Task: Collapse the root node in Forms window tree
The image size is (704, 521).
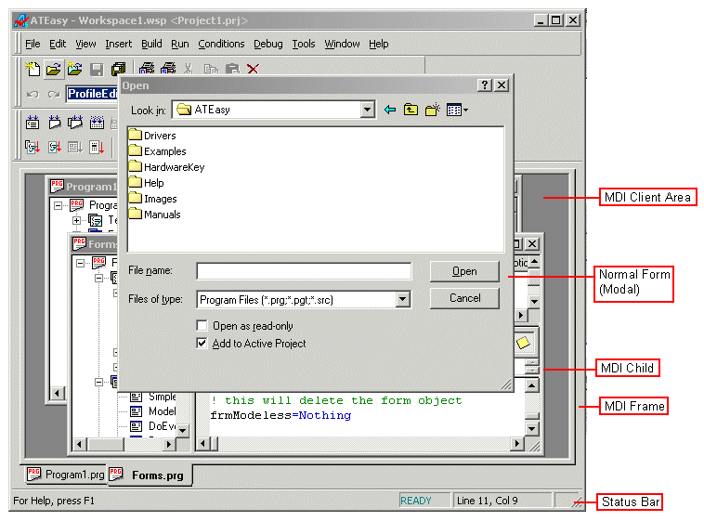Action: [x=80, y=263]
